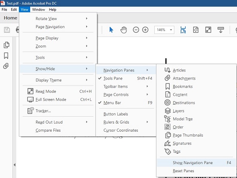Choose Tags from Navigation Panes submenu
Screen dimensions: 237x178
(196, 151)
